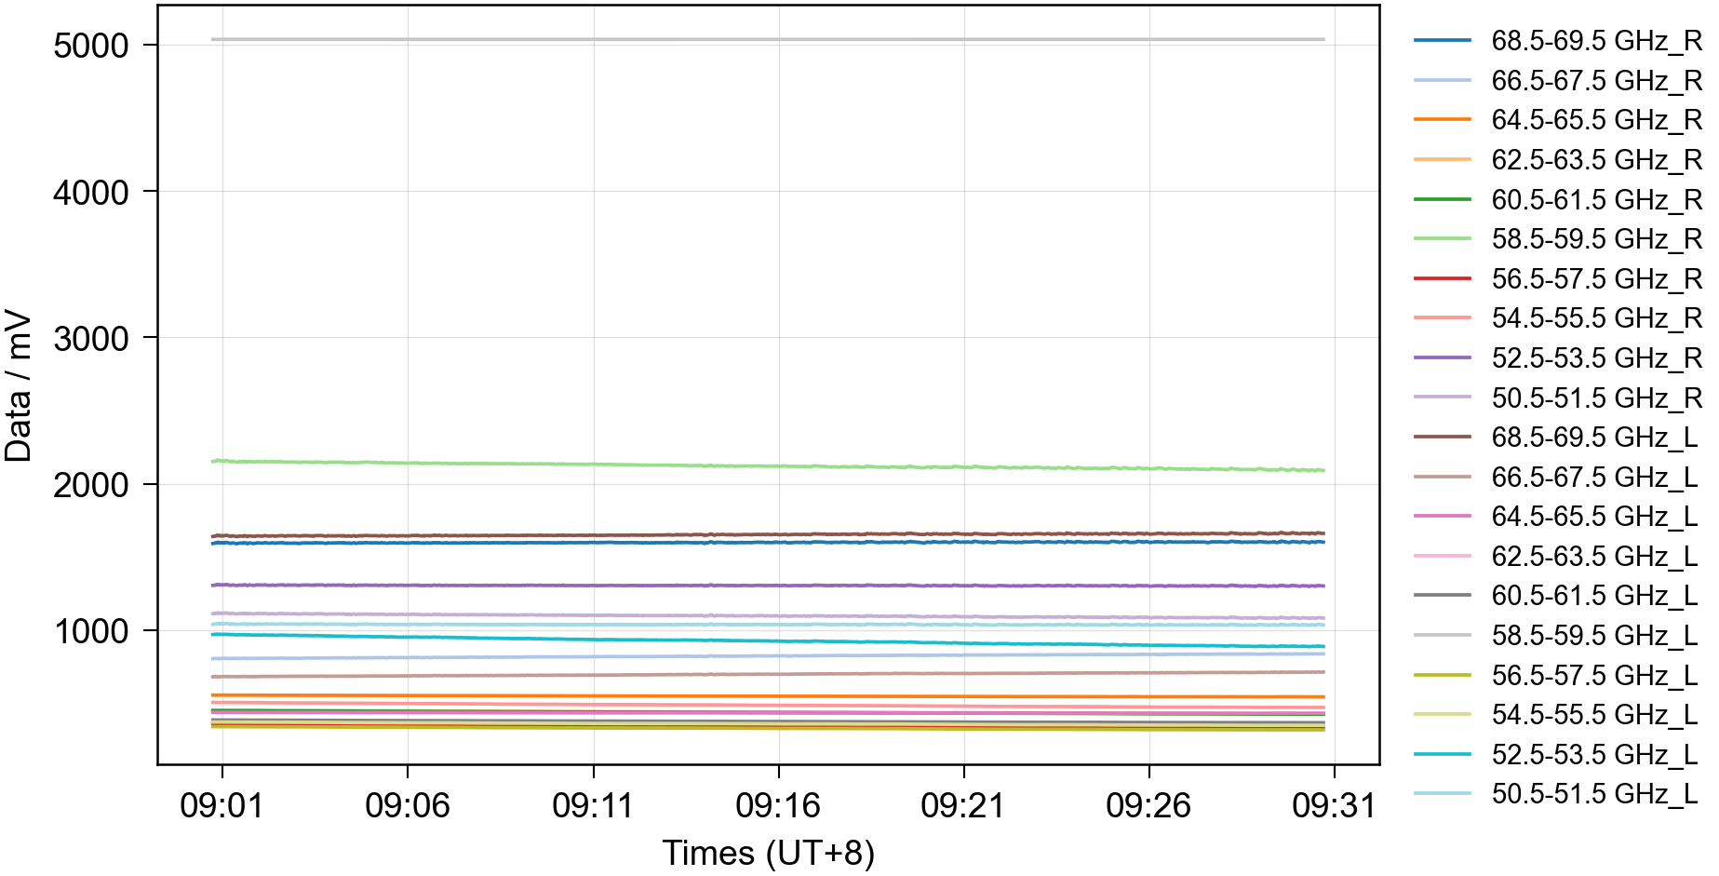Click the purple data line near 1300 mV
This screenshot has width=1719, height=876.
pos(768,586)
